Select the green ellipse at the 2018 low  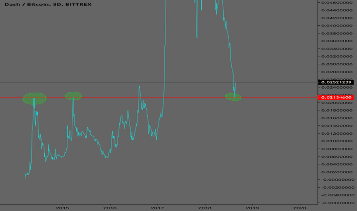(x=233, y=97)
